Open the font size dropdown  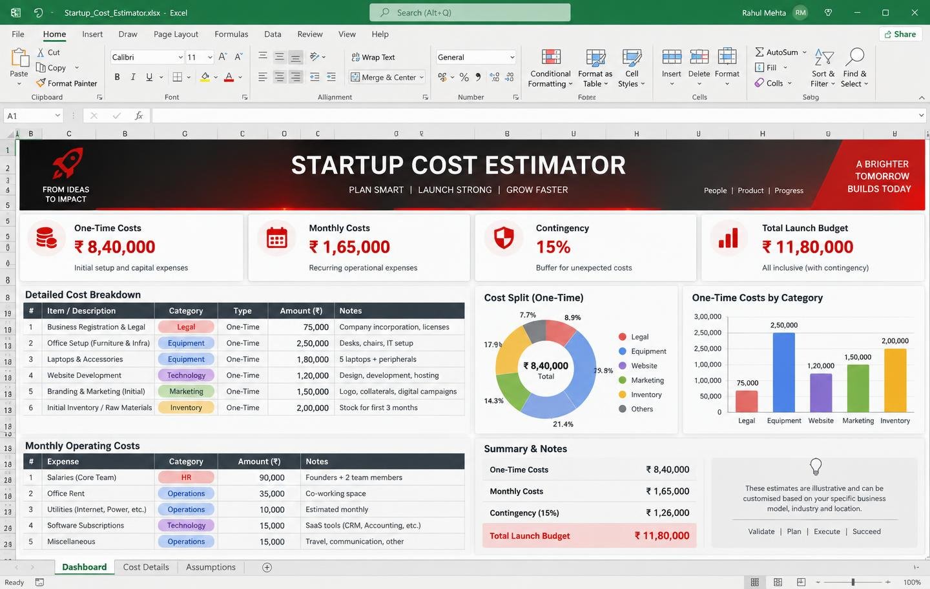210,57
